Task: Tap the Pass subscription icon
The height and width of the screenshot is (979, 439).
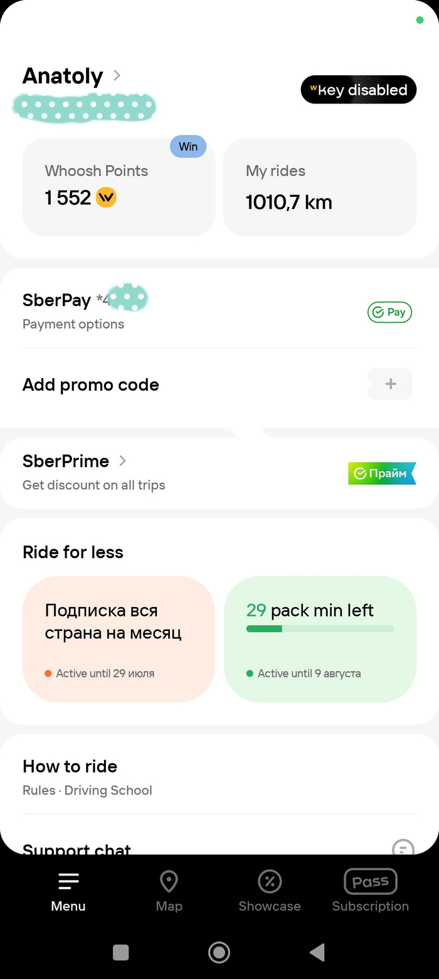Action: coord(370,882)
